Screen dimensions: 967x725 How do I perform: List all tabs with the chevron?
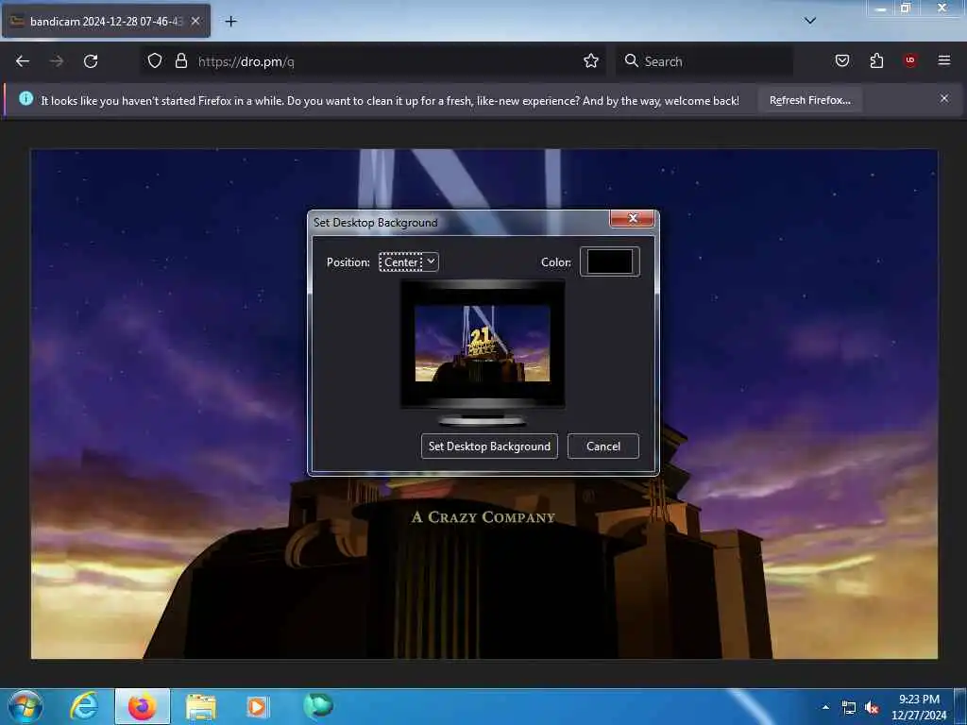[809, 21]
